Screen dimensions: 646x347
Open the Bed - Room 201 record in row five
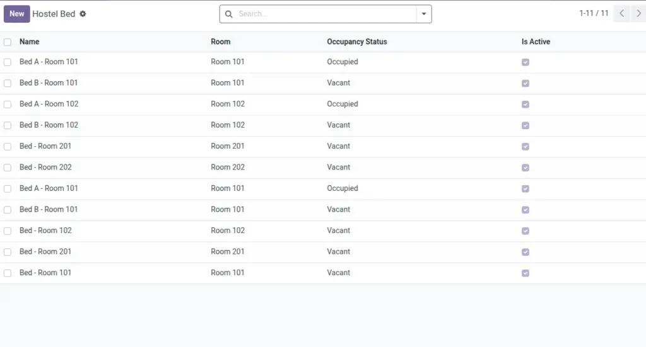pos(45,146)
